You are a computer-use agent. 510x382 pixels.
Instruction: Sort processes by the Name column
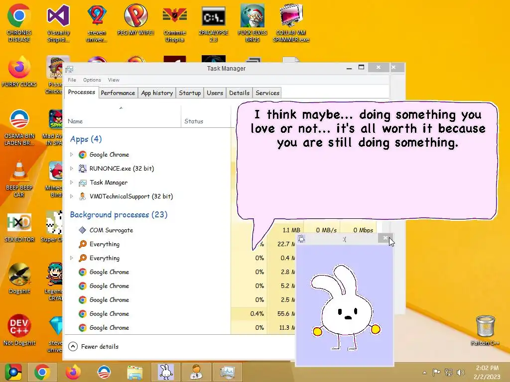(x=123, y=116)
